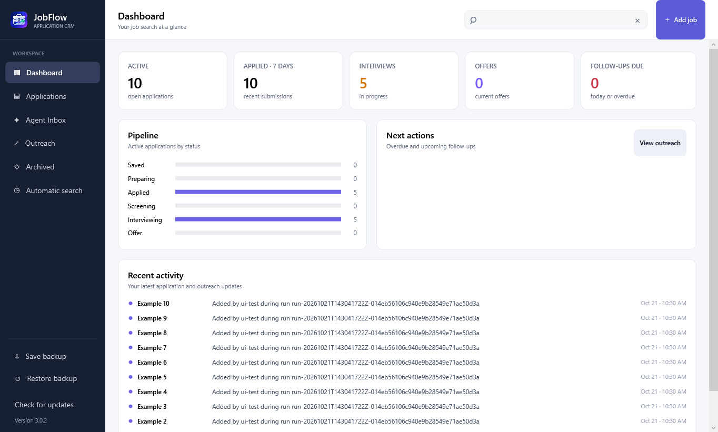Click the JobFlow briefcase logo icon
718x432 pixels.
click(19, 20)
